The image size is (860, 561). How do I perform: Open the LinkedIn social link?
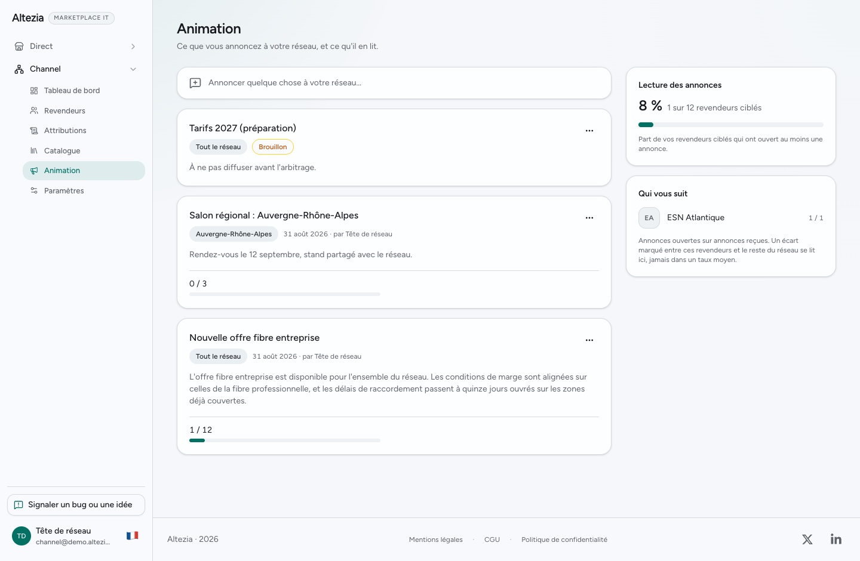tap(836, 540)
